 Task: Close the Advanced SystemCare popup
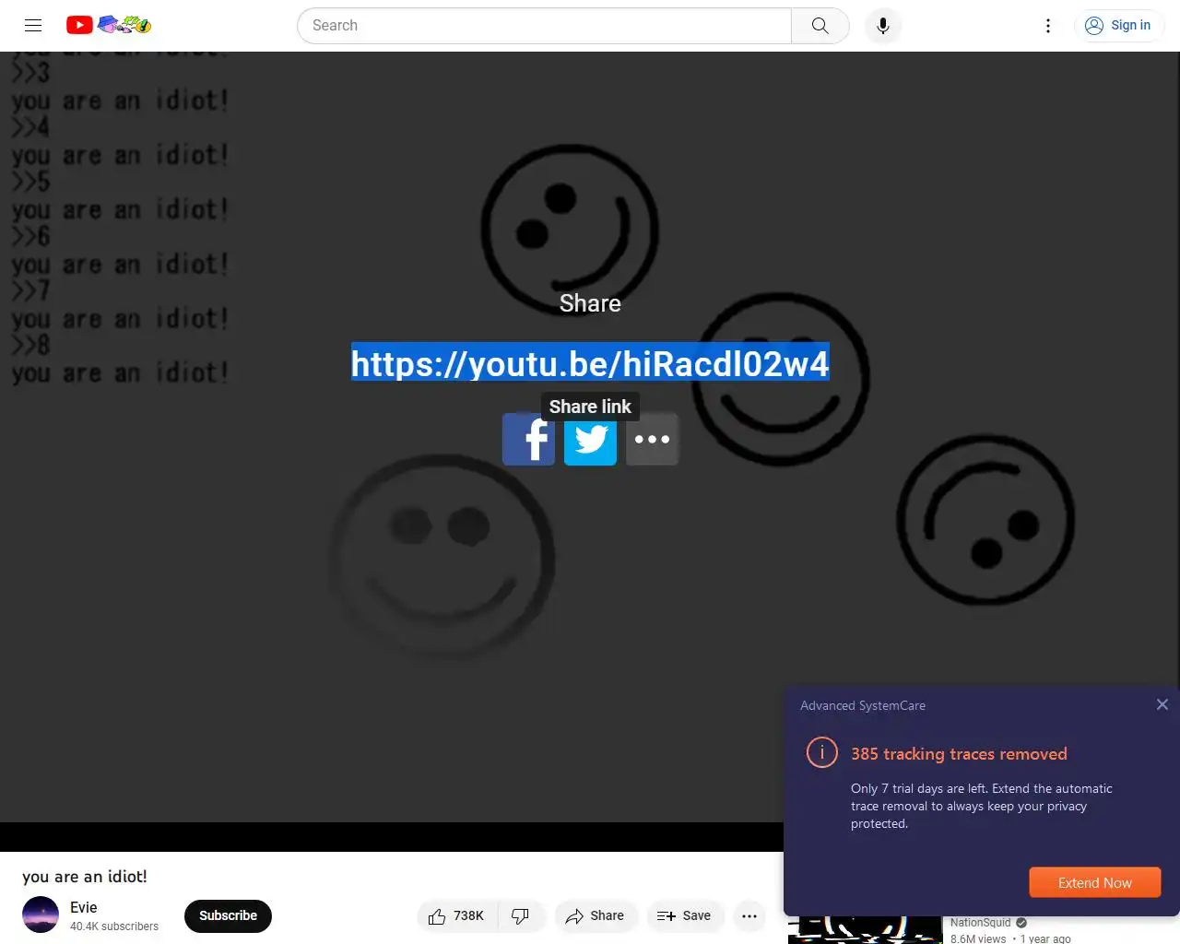(x=1162, y=704)
